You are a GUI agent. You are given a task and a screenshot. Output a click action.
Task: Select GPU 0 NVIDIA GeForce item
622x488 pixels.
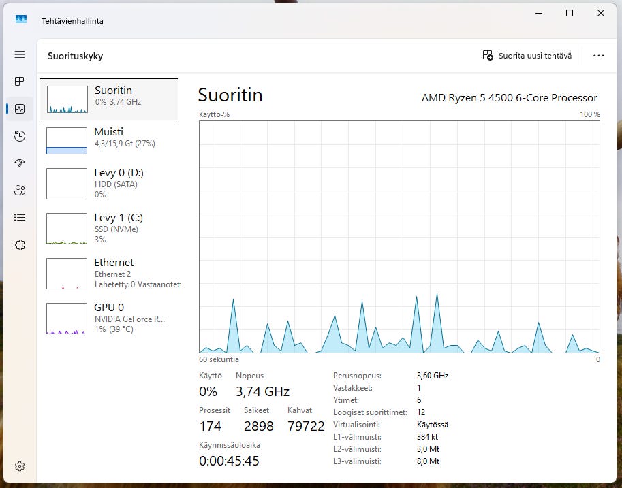click(109, 317)
